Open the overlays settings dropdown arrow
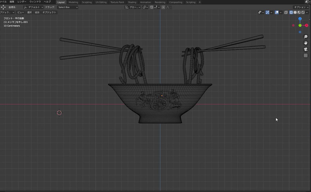311x192 pixels. tap(281, 12)
